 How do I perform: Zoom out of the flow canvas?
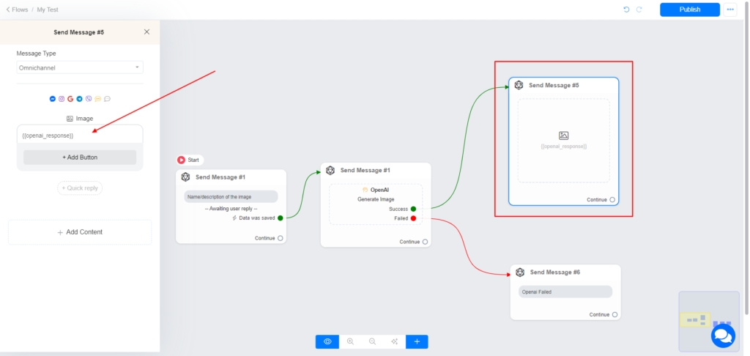pos(372,341)
